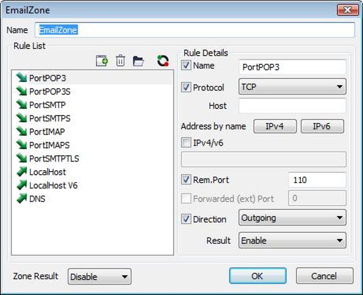
Task: Click the arrow icon beside PortPOP3
Action: [22, 78]
